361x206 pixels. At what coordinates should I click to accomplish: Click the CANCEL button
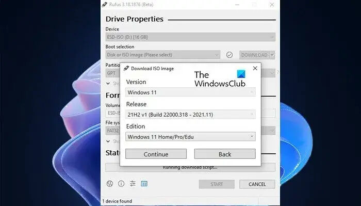[x=257, y=184]
